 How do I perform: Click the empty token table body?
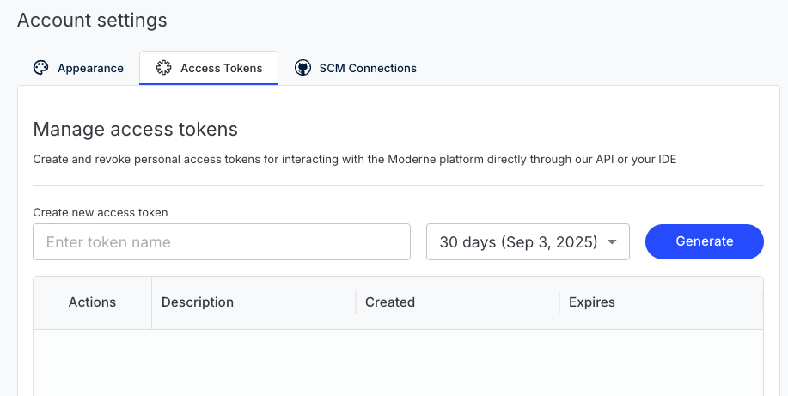pos(398,362)
